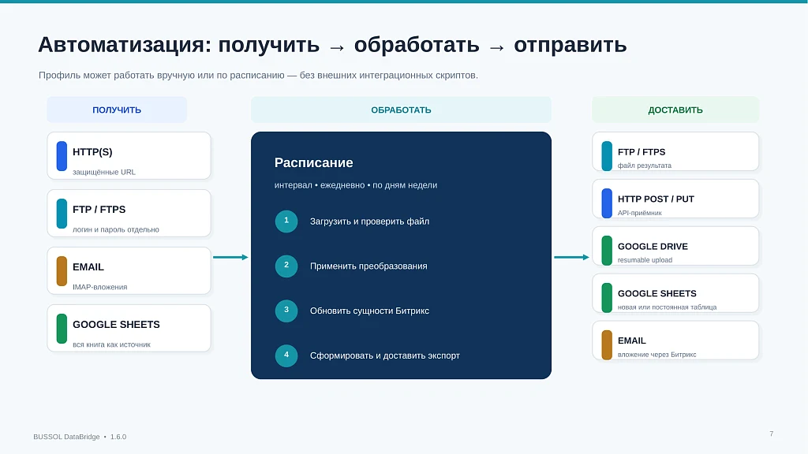Viewport: 808px width, 454px height.
Task: Click the teal marker on 'файл результата' card
Action: coord(607,156)
